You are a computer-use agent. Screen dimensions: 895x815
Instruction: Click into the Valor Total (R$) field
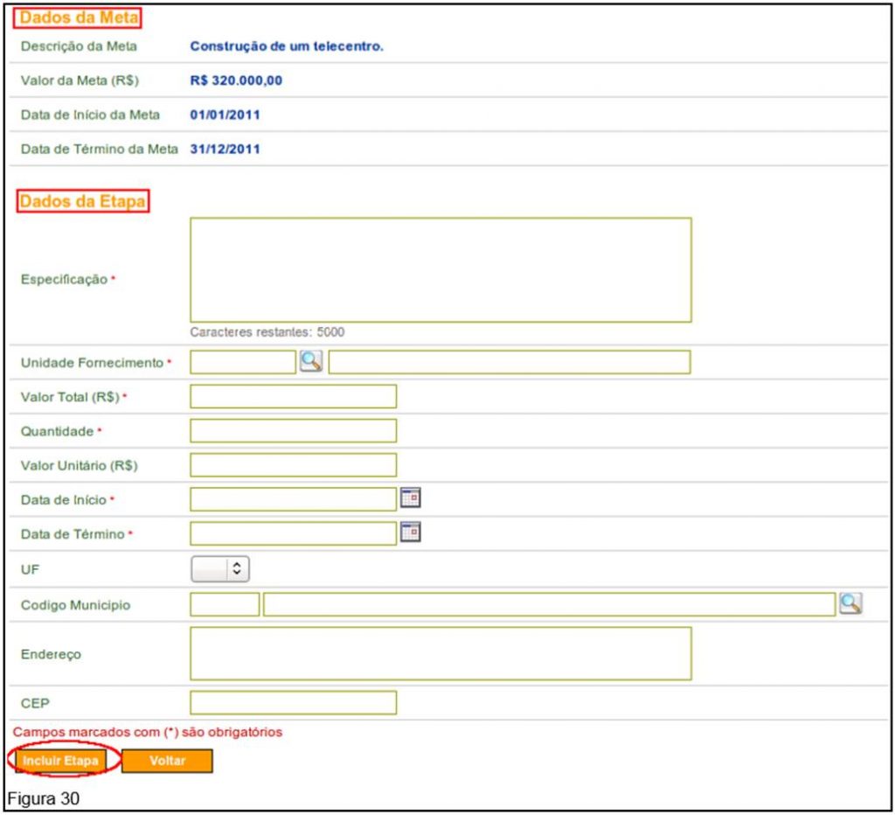(x=293, y=396)
